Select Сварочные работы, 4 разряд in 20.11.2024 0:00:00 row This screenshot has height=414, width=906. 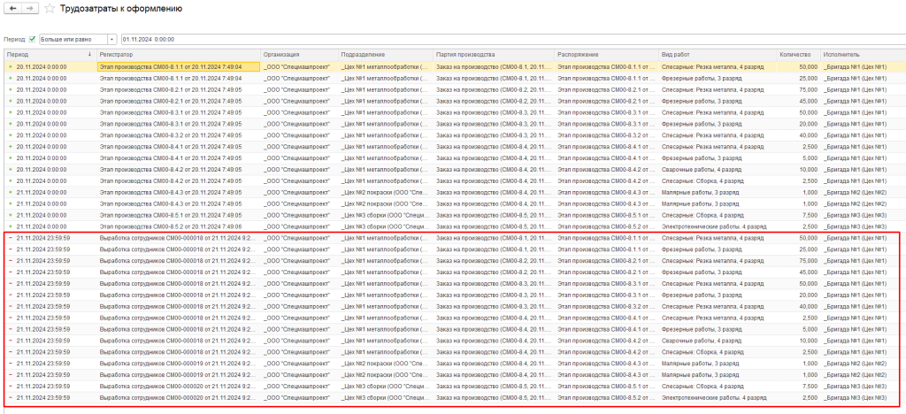717,169
